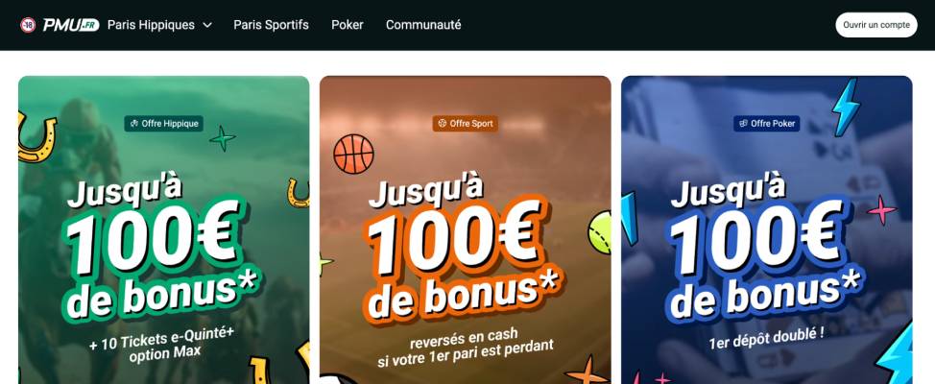Image resolution: width=935 pixels, height=384 pixels.
Task: Click the Ouvrir un compte button
Action: point(876,25)
